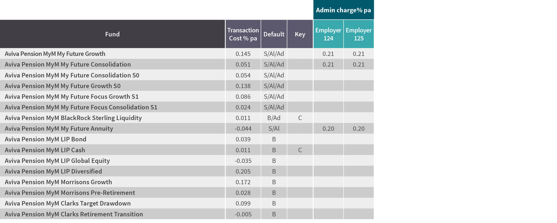The height and width of the screenshot is (223, 557).
Task: Select Morrisons Pre-Retirement fund row
Action: 187,193
